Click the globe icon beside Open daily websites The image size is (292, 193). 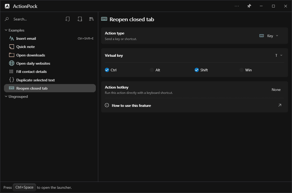coord(11,63)
